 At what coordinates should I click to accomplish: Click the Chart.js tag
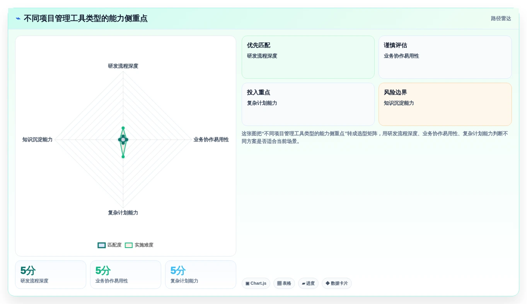256,283
